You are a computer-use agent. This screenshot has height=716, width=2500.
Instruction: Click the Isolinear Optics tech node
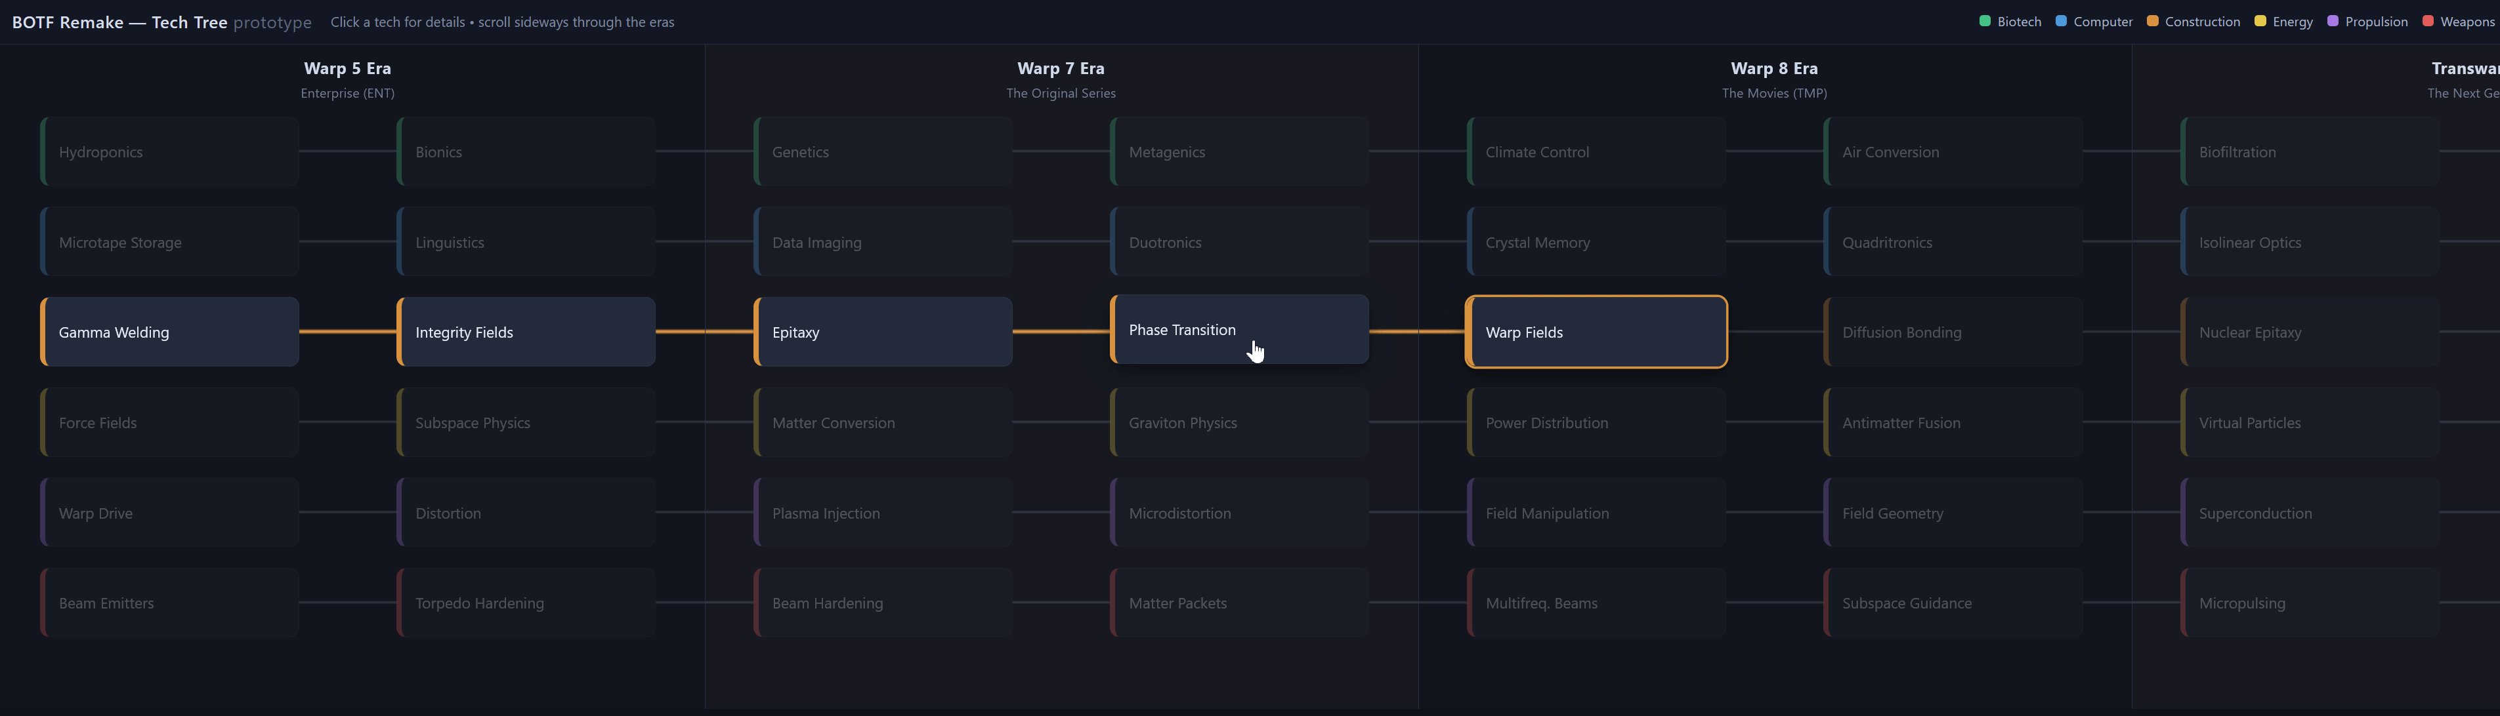[2310, 242]
